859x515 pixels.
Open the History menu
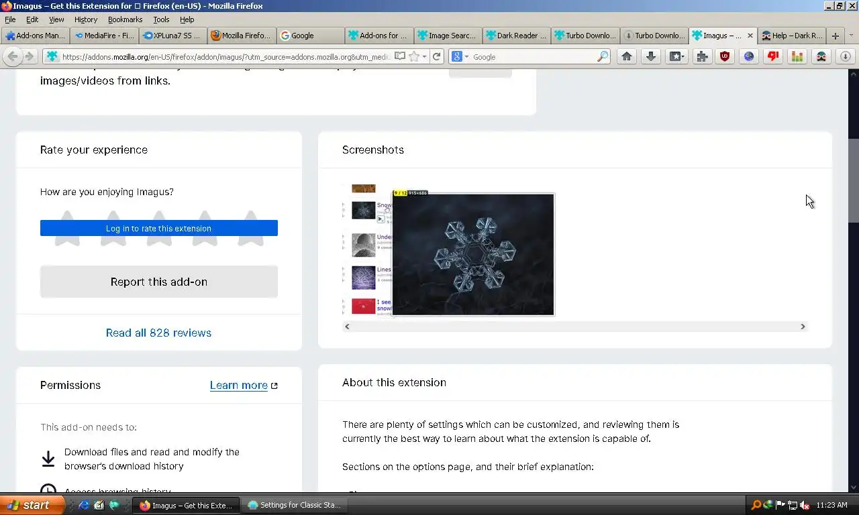pos(86,19)
